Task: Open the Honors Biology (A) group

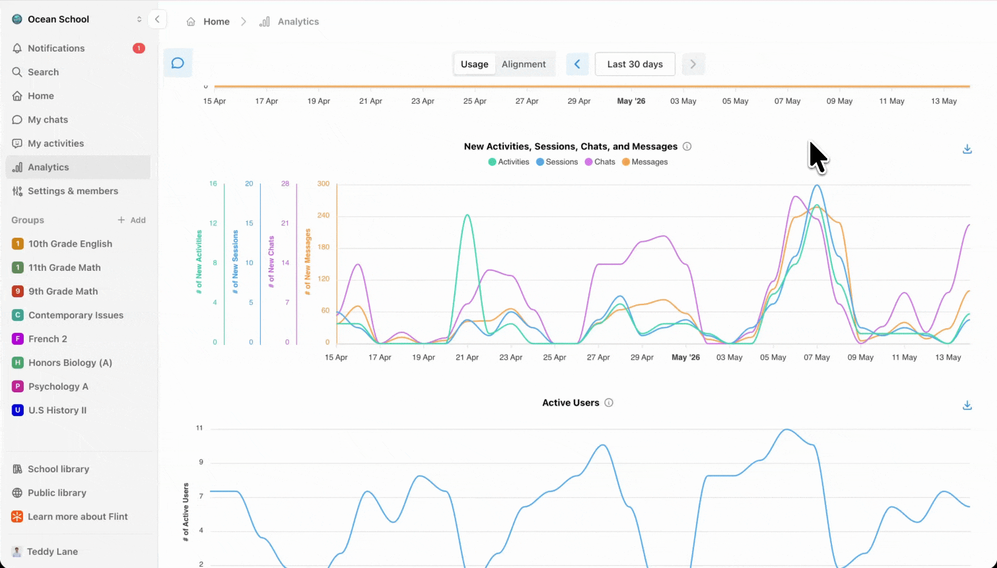Action: 78,362
